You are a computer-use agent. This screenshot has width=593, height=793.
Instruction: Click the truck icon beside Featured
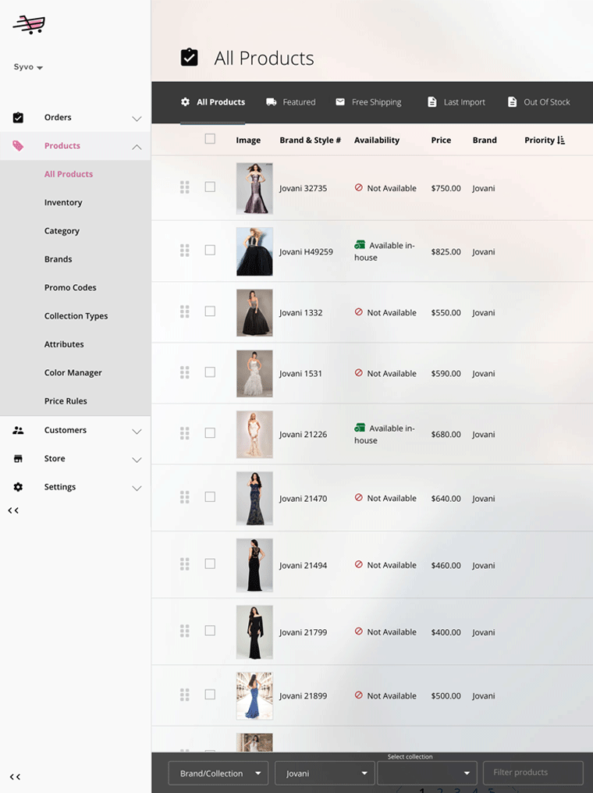point(272,101)
